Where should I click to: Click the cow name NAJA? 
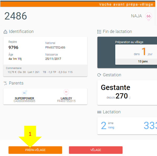pyautogui.click(x=137, y=16)
